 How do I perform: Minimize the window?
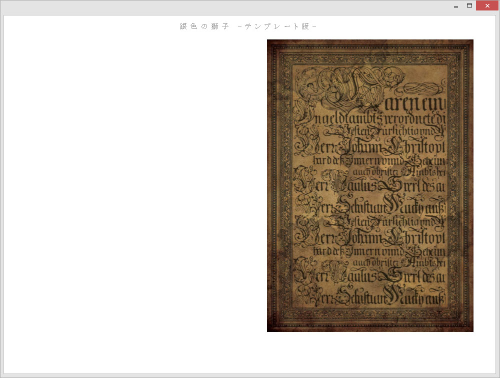(456, 5)
